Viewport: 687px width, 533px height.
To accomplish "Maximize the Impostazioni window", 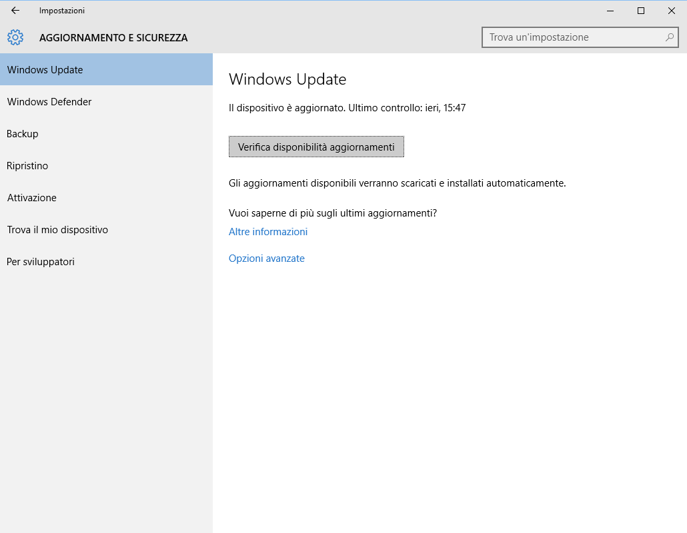I will 640,11.
